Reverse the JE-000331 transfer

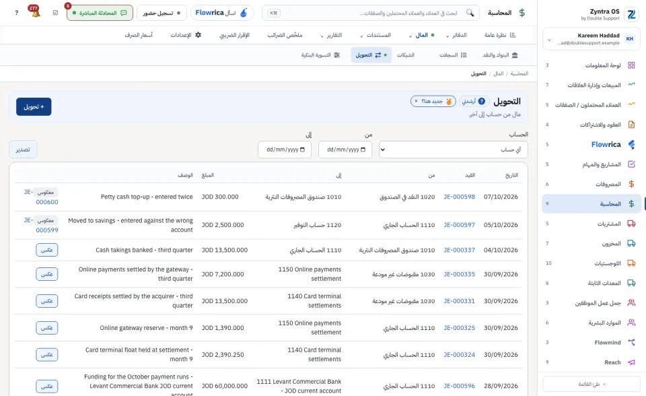tap(46, 301)
